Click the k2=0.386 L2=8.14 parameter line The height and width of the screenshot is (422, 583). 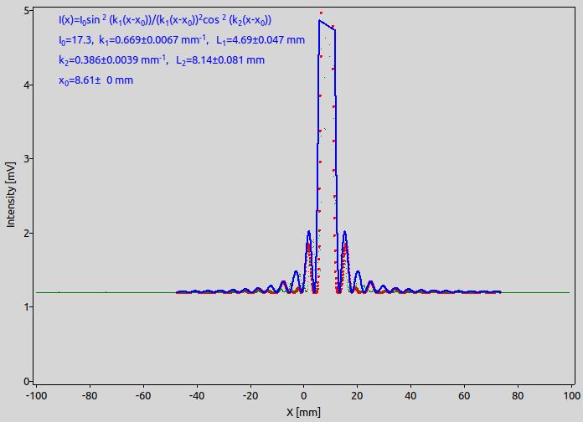[x=162, y=60]
